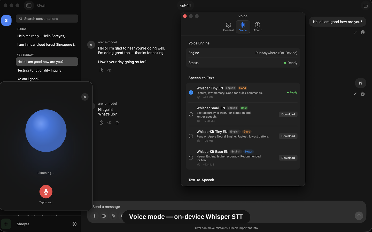Play speaker for "Hi again!" reply
Screen dimensions: 372x232
coord(109,123)
